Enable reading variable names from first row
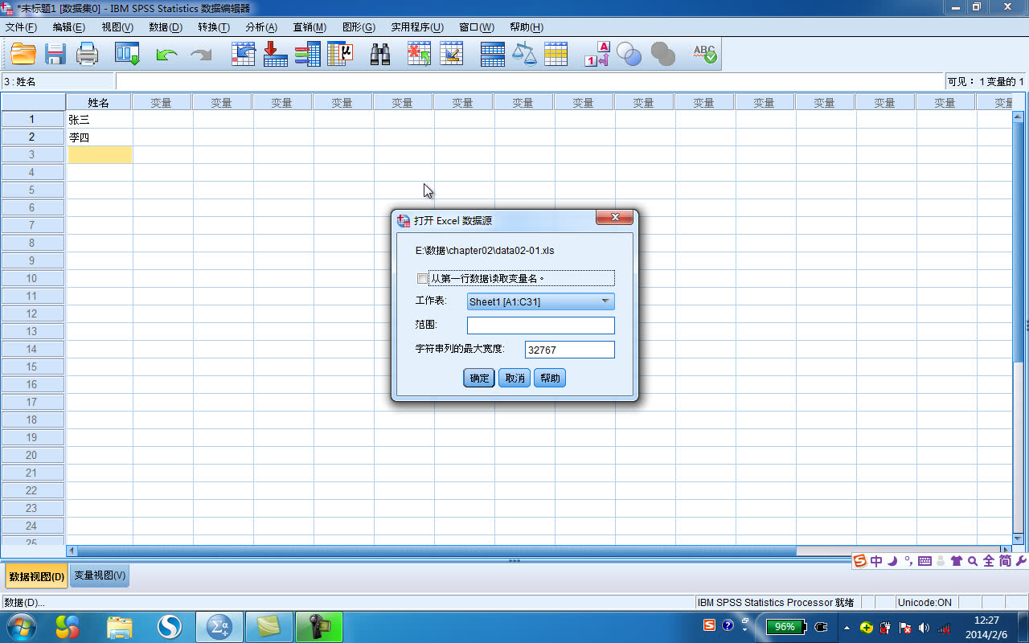 coord(422,279)
